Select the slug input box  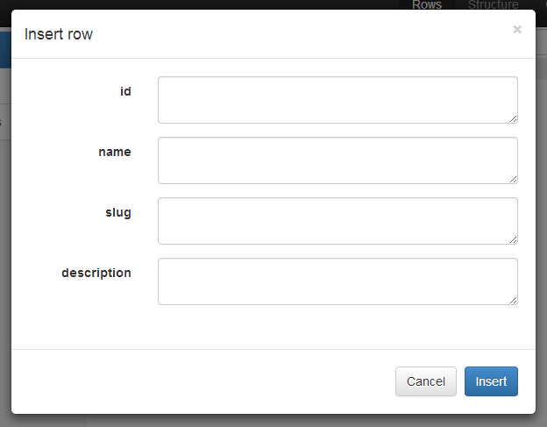pos(337,221)
